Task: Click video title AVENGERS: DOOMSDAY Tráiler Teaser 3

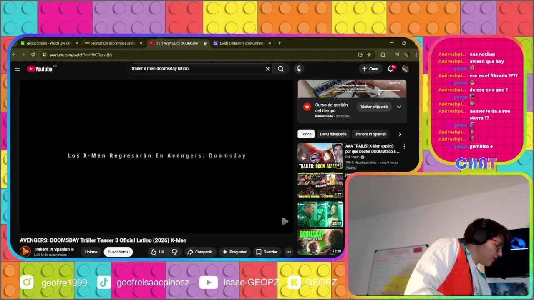Action: click(103, 240)
